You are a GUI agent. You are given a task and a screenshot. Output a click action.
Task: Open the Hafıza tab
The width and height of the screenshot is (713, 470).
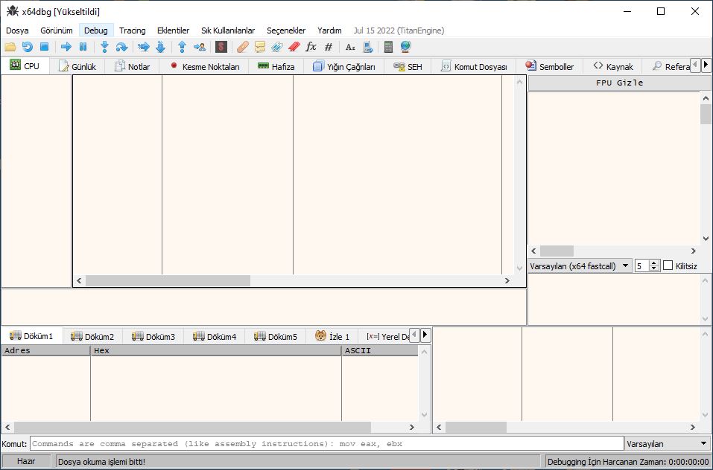[276, 67]
